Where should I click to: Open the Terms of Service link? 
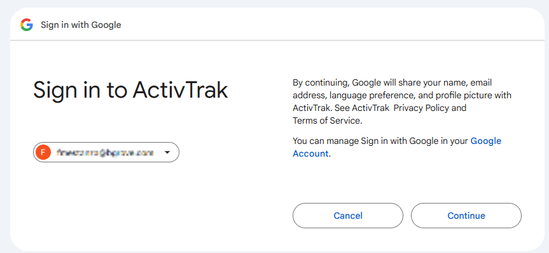[326, 120]
